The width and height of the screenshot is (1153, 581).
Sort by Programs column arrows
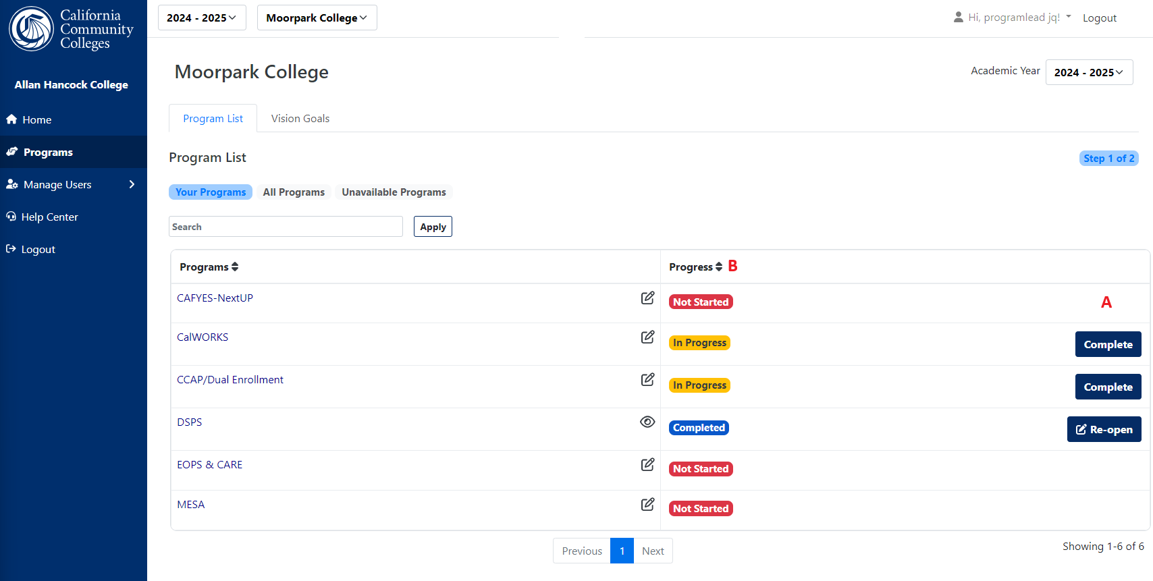[235, 267]
